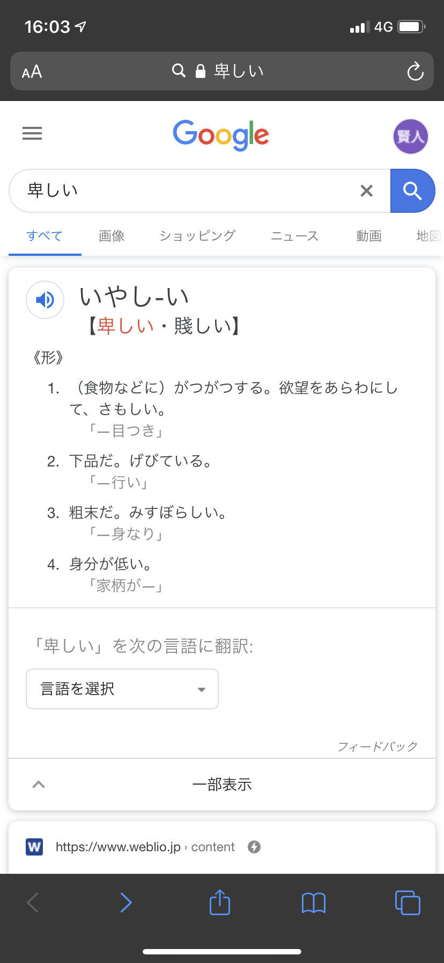Tap the blue search magnifier button
The image size is (444, 963).
click(412, 191)
